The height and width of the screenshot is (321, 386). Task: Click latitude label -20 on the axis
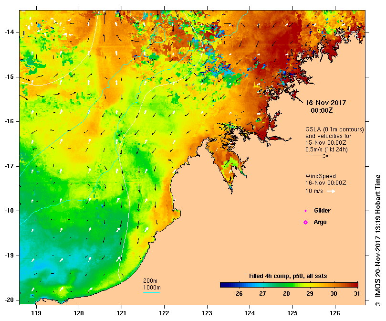tap(10, 300)
